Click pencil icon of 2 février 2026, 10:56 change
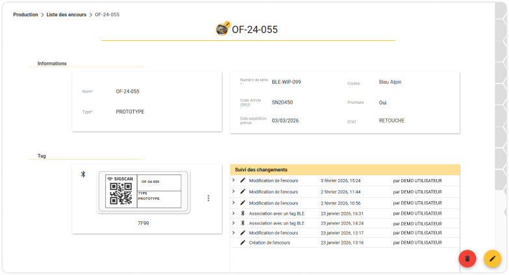 242,203
